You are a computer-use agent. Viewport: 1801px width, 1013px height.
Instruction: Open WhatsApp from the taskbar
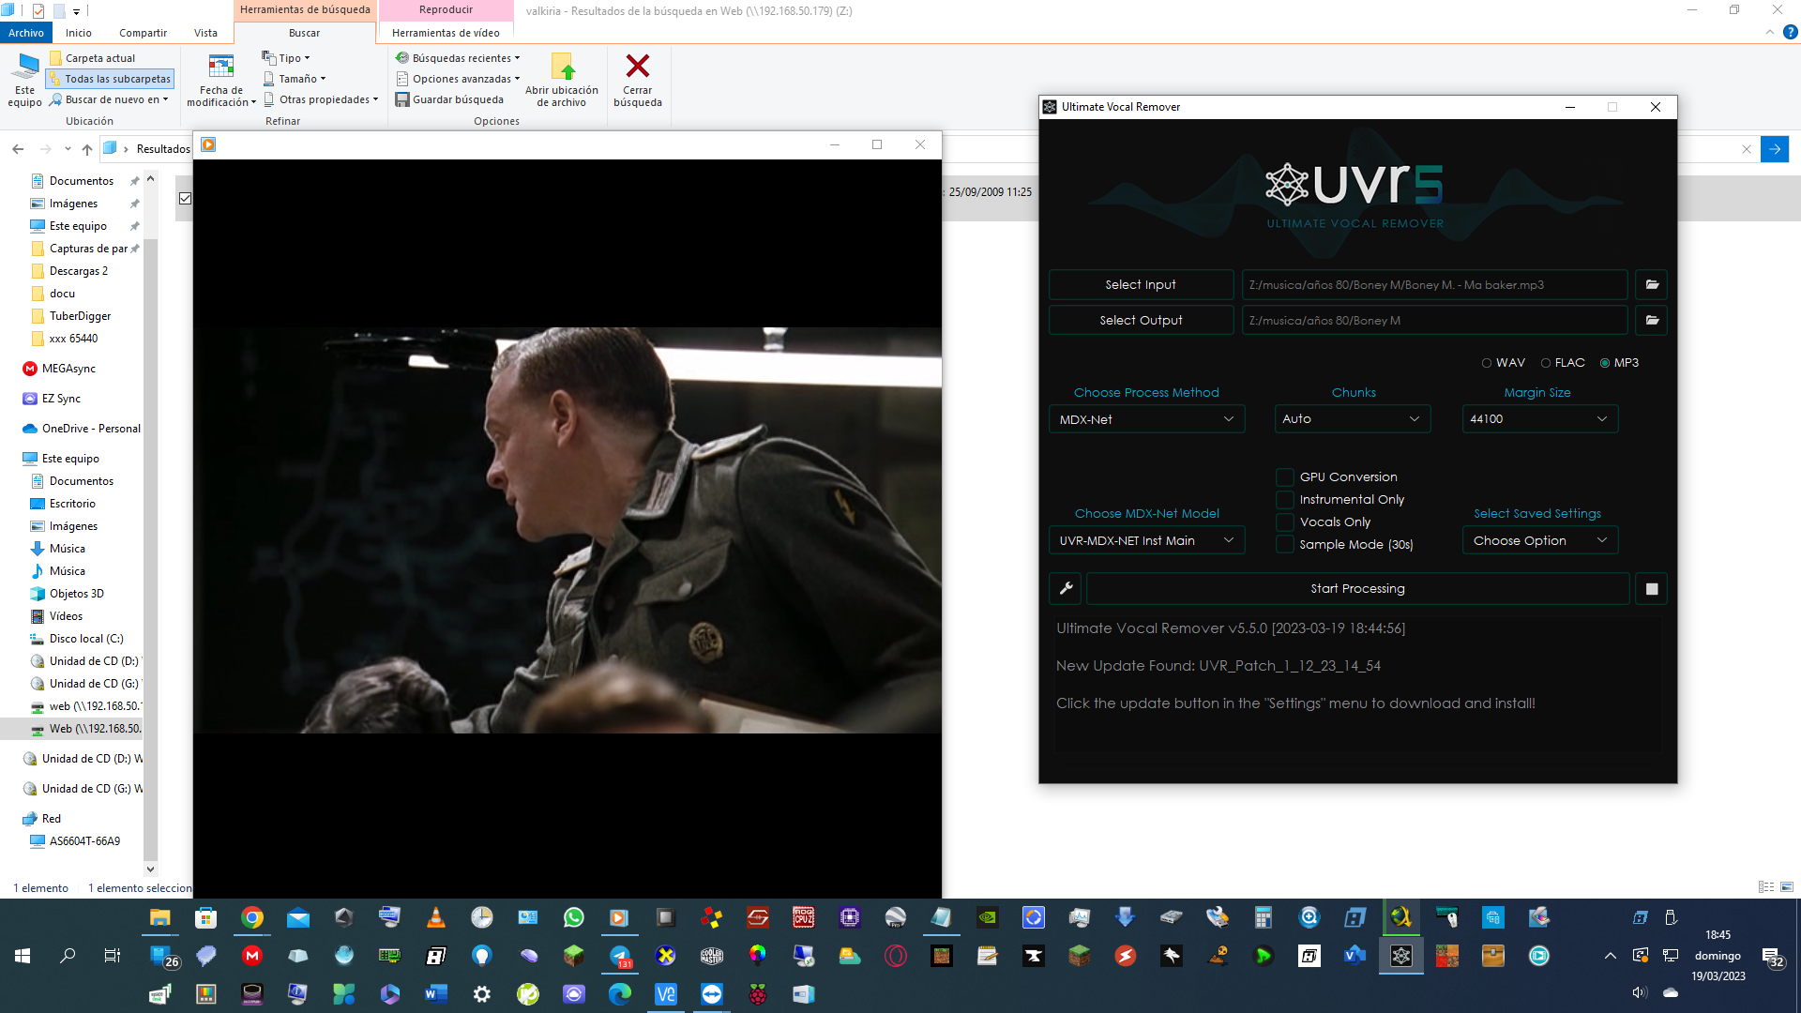574,917
